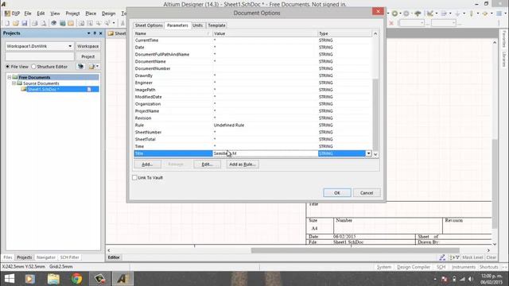Screen dimensions: 509x286
Task: Open the first combo box in right toolbar
Action: coord(412,23)
